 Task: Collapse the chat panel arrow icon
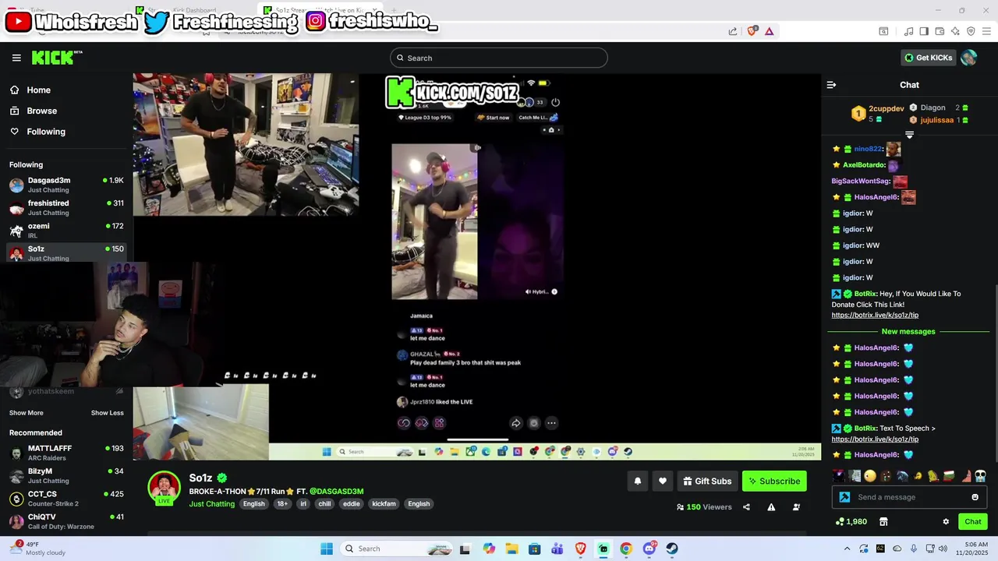click(x=831, y=85)
